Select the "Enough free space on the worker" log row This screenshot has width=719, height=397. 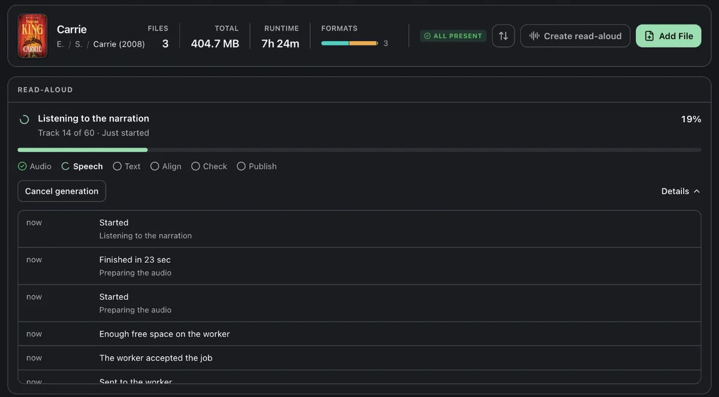click(359, 334)
